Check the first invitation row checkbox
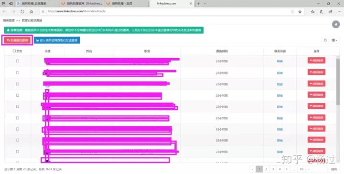 click(18, 61)
